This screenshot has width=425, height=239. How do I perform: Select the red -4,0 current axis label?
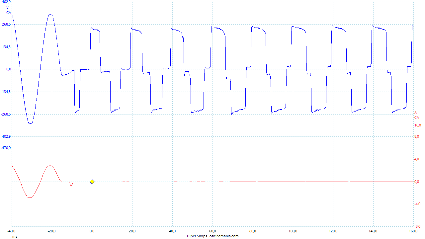tap(417, 204)
